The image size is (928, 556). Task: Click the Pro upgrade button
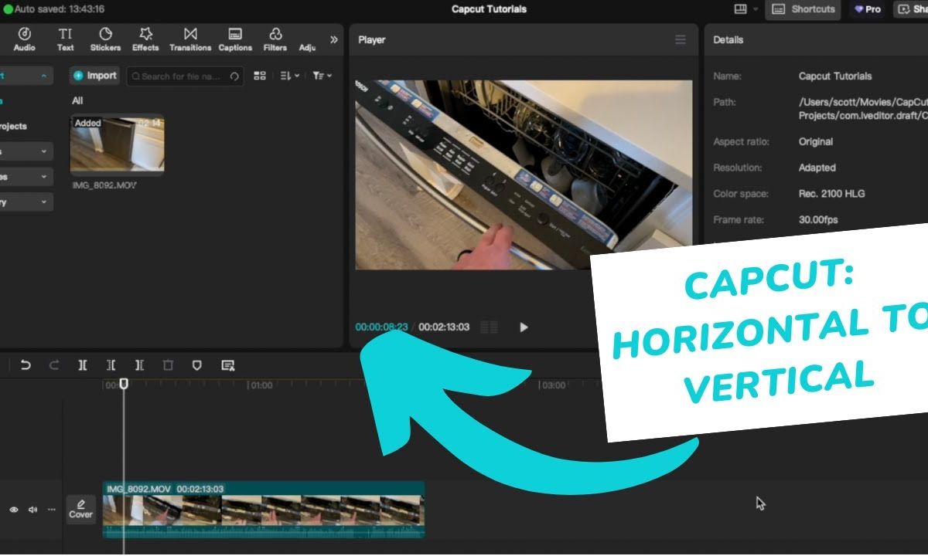pos(868,9)
